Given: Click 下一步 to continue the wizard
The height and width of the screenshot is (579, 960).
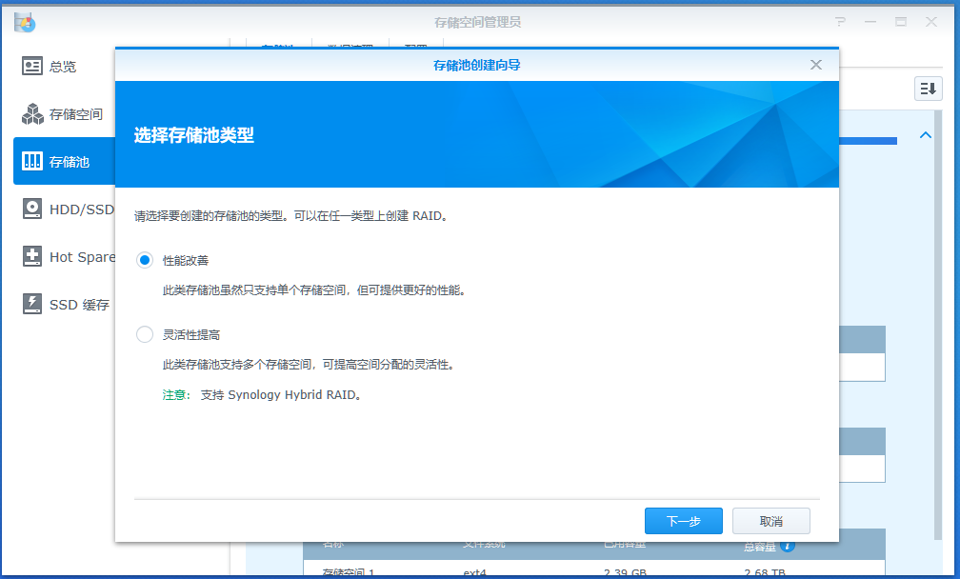Looking at the screenshot, I should click(683, 521).
